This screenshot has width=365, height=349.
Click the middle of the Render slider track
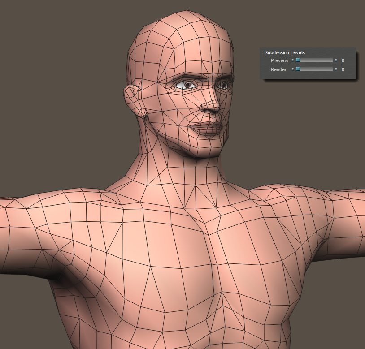[x=314, y=69]
